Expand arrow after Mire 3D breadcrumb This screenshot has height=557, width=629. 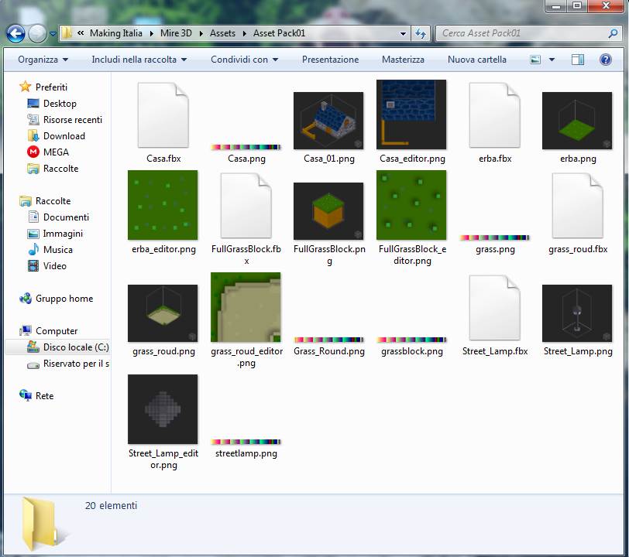[x=201, y=34]
